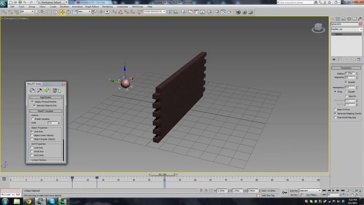Toggle Object Properties Local Axes checkbox
The height and width of the screenshot is (205, 364).
click(32, 132)
